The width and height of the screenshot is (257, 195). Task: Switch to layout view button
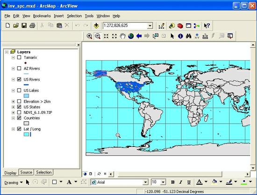[x=91, y=174]
